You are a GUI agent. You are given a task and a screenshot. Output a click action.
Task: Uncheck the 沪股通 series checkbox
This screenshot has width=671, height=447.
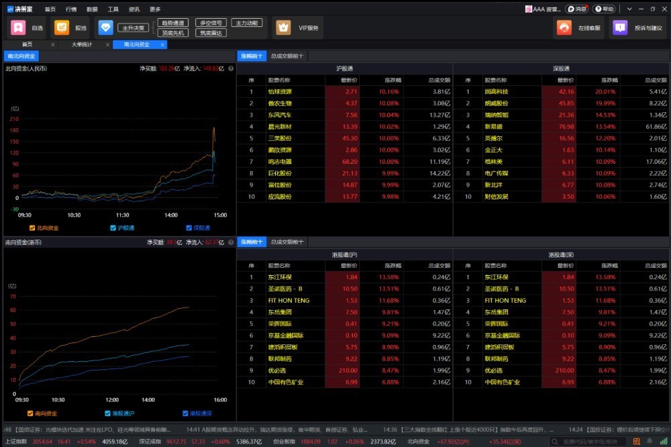pos(113,228)
